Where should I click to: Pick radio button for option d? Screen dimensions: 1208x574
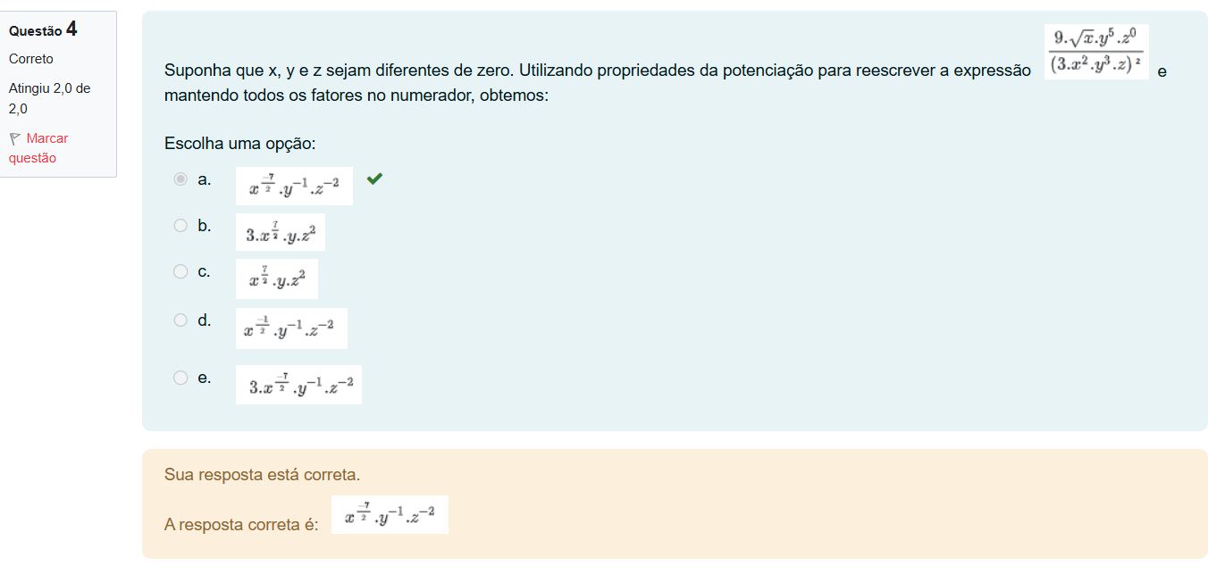pyautogui.click(x=180, y=320)
